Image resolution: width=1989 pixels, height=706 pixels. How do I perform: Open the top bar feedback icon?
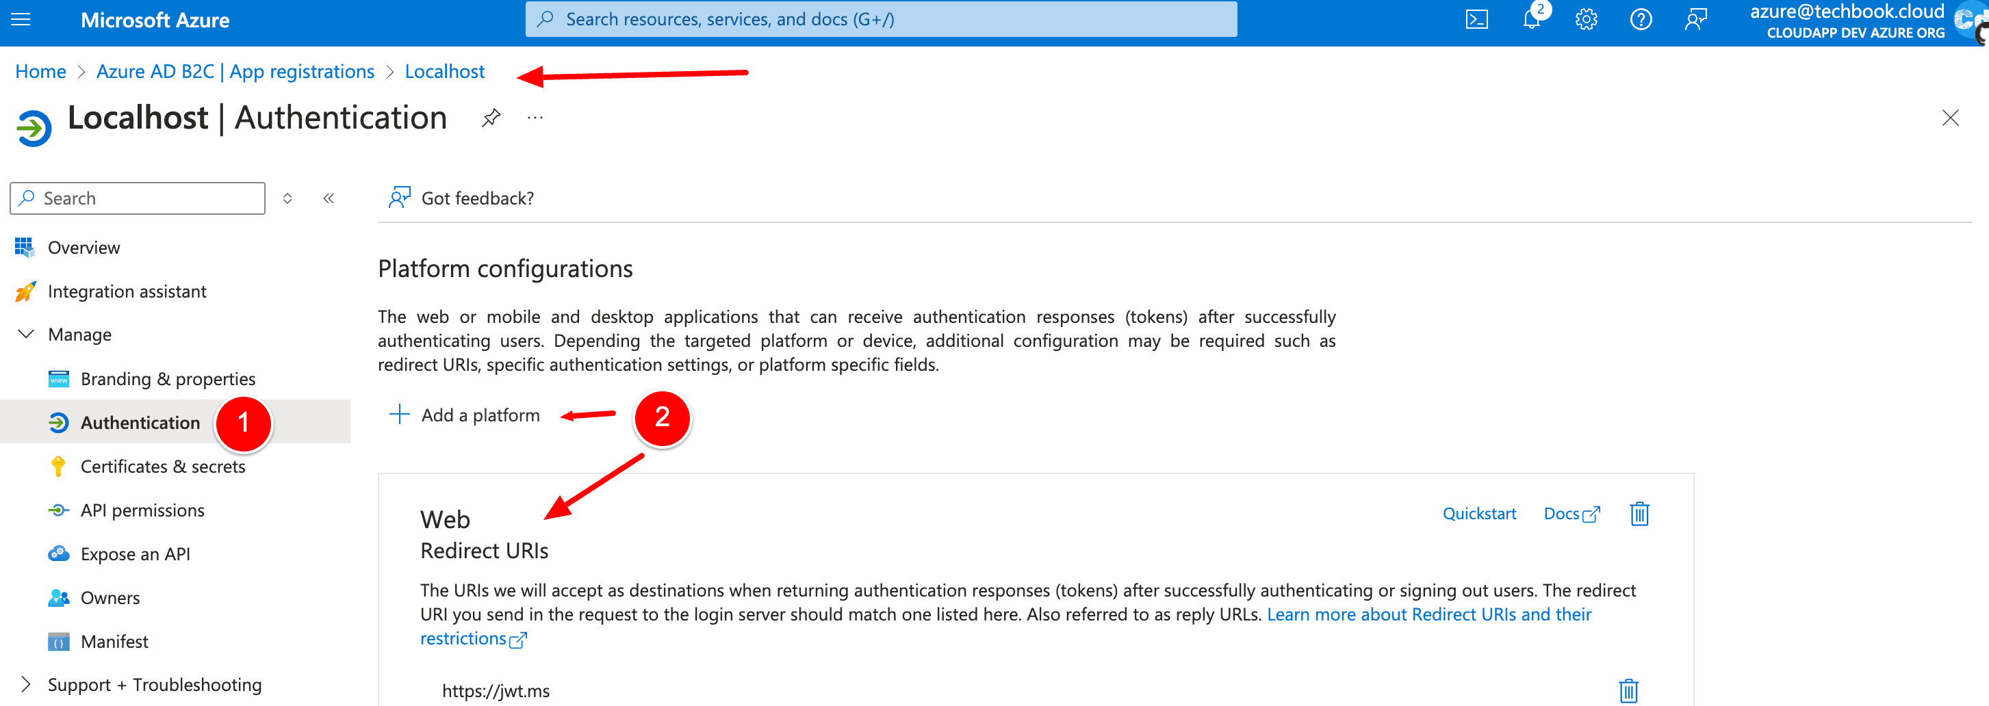tap(1695, 19)
